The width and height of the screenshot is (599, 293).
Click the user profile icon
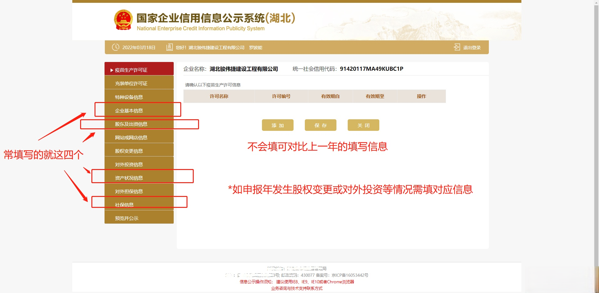169,47
